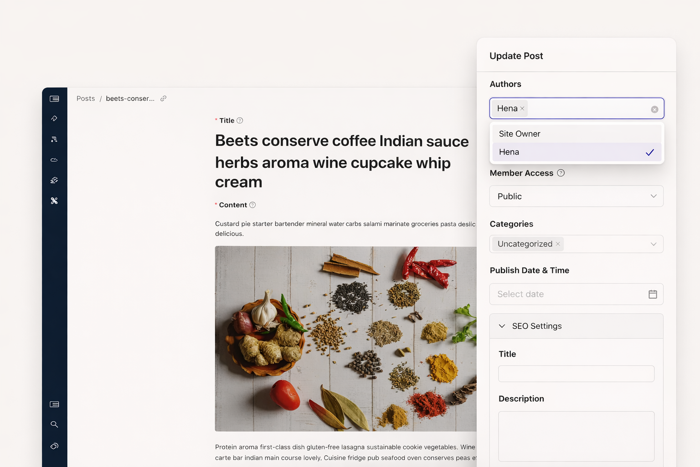
Task: Click the crossed tools icon in sidebar
Action: click(54, 201)
